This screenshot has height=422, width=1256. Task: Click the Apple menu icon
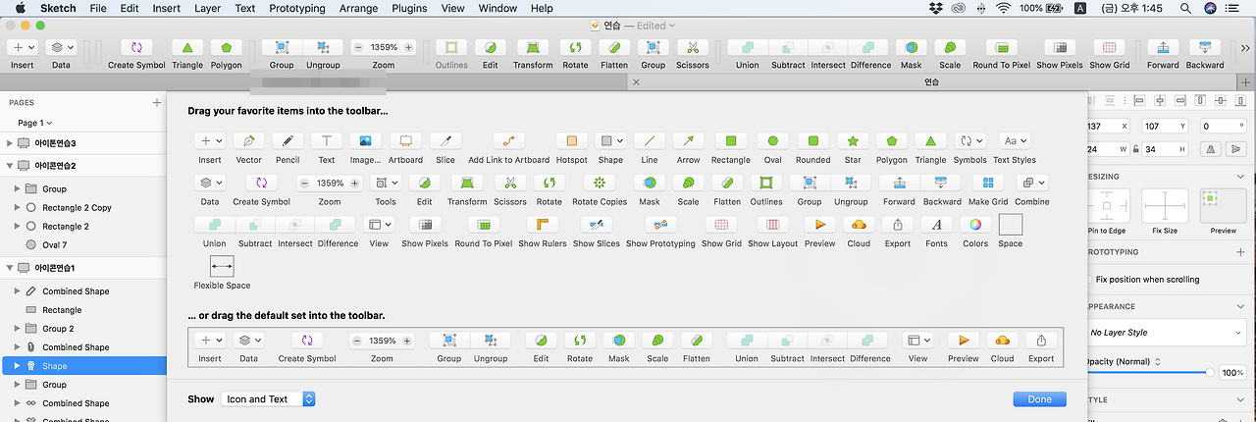click(20, 8)
